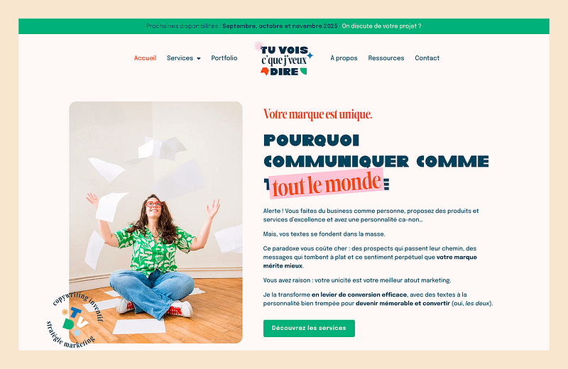Open the Portfolio page
This screenshot has height=369, width=568.
coord(224,58)
